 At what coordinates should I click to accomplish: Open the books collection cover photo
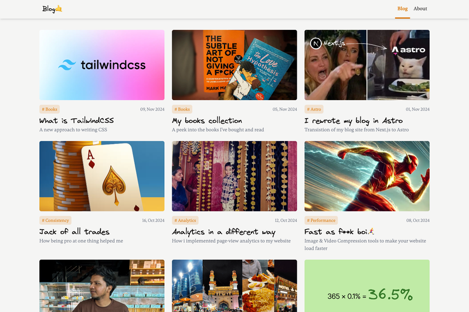[234, 65]
